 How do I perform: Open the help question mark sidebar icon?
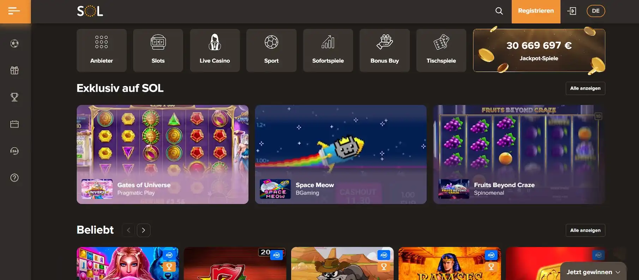pos(14,178)
